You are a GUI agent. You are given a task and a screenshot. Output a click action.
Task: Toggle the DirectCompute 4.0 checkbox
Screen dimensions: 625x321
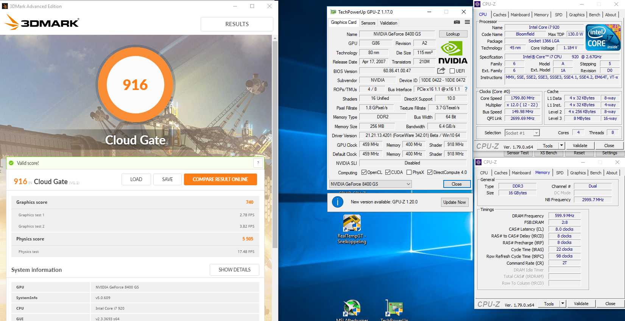[430, 172]
